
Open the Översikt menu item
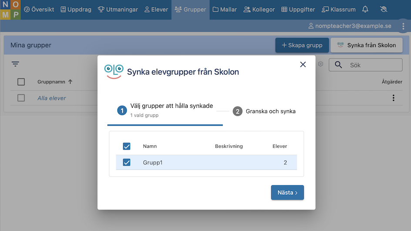(39, 10)
